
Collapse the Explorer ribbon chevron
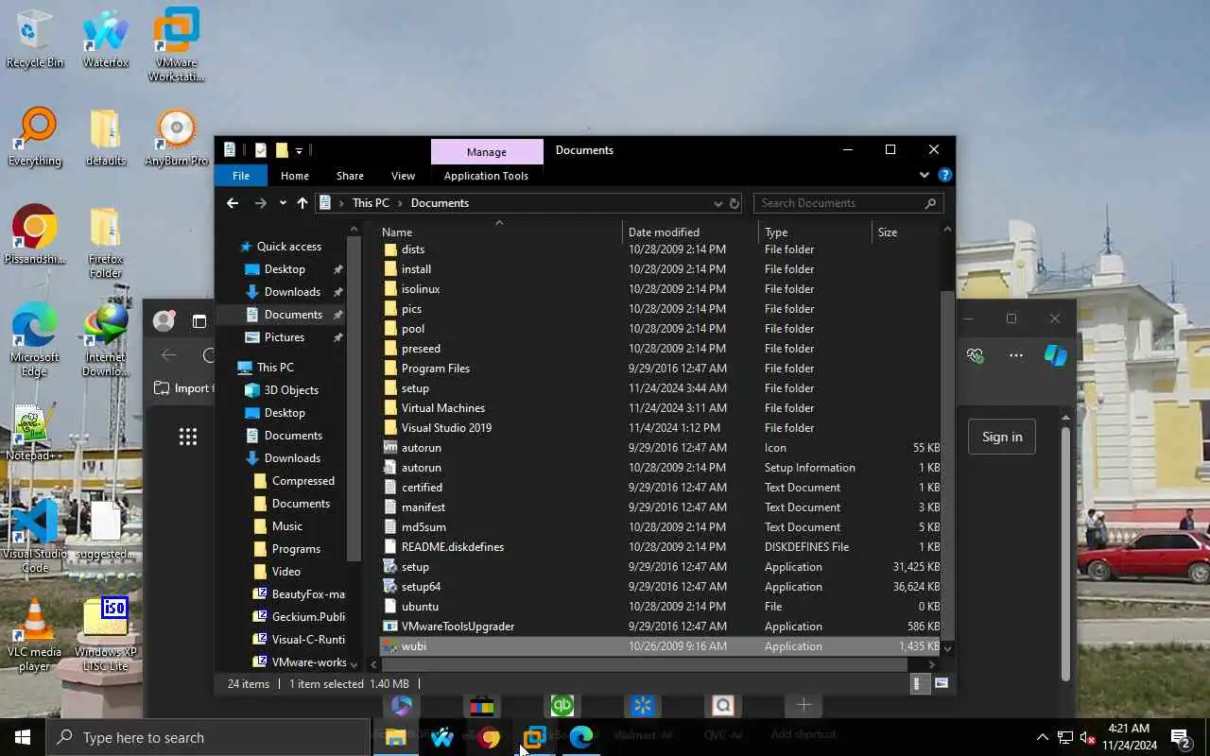(925, 176)
